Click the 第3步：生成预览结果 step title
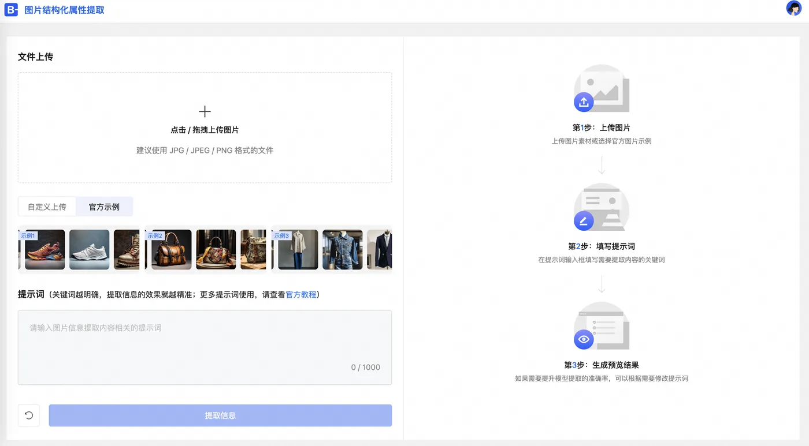The height and width of the screenshot is (446, 809). click(x=602, y=365)
